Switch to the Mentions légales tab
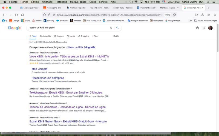The image size is (219, 136). 170,8
